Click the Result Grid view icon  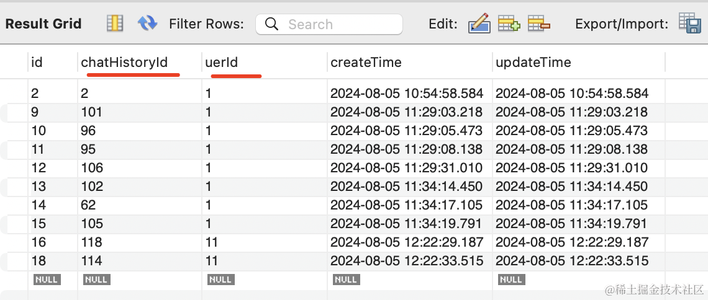click(115, 24)
